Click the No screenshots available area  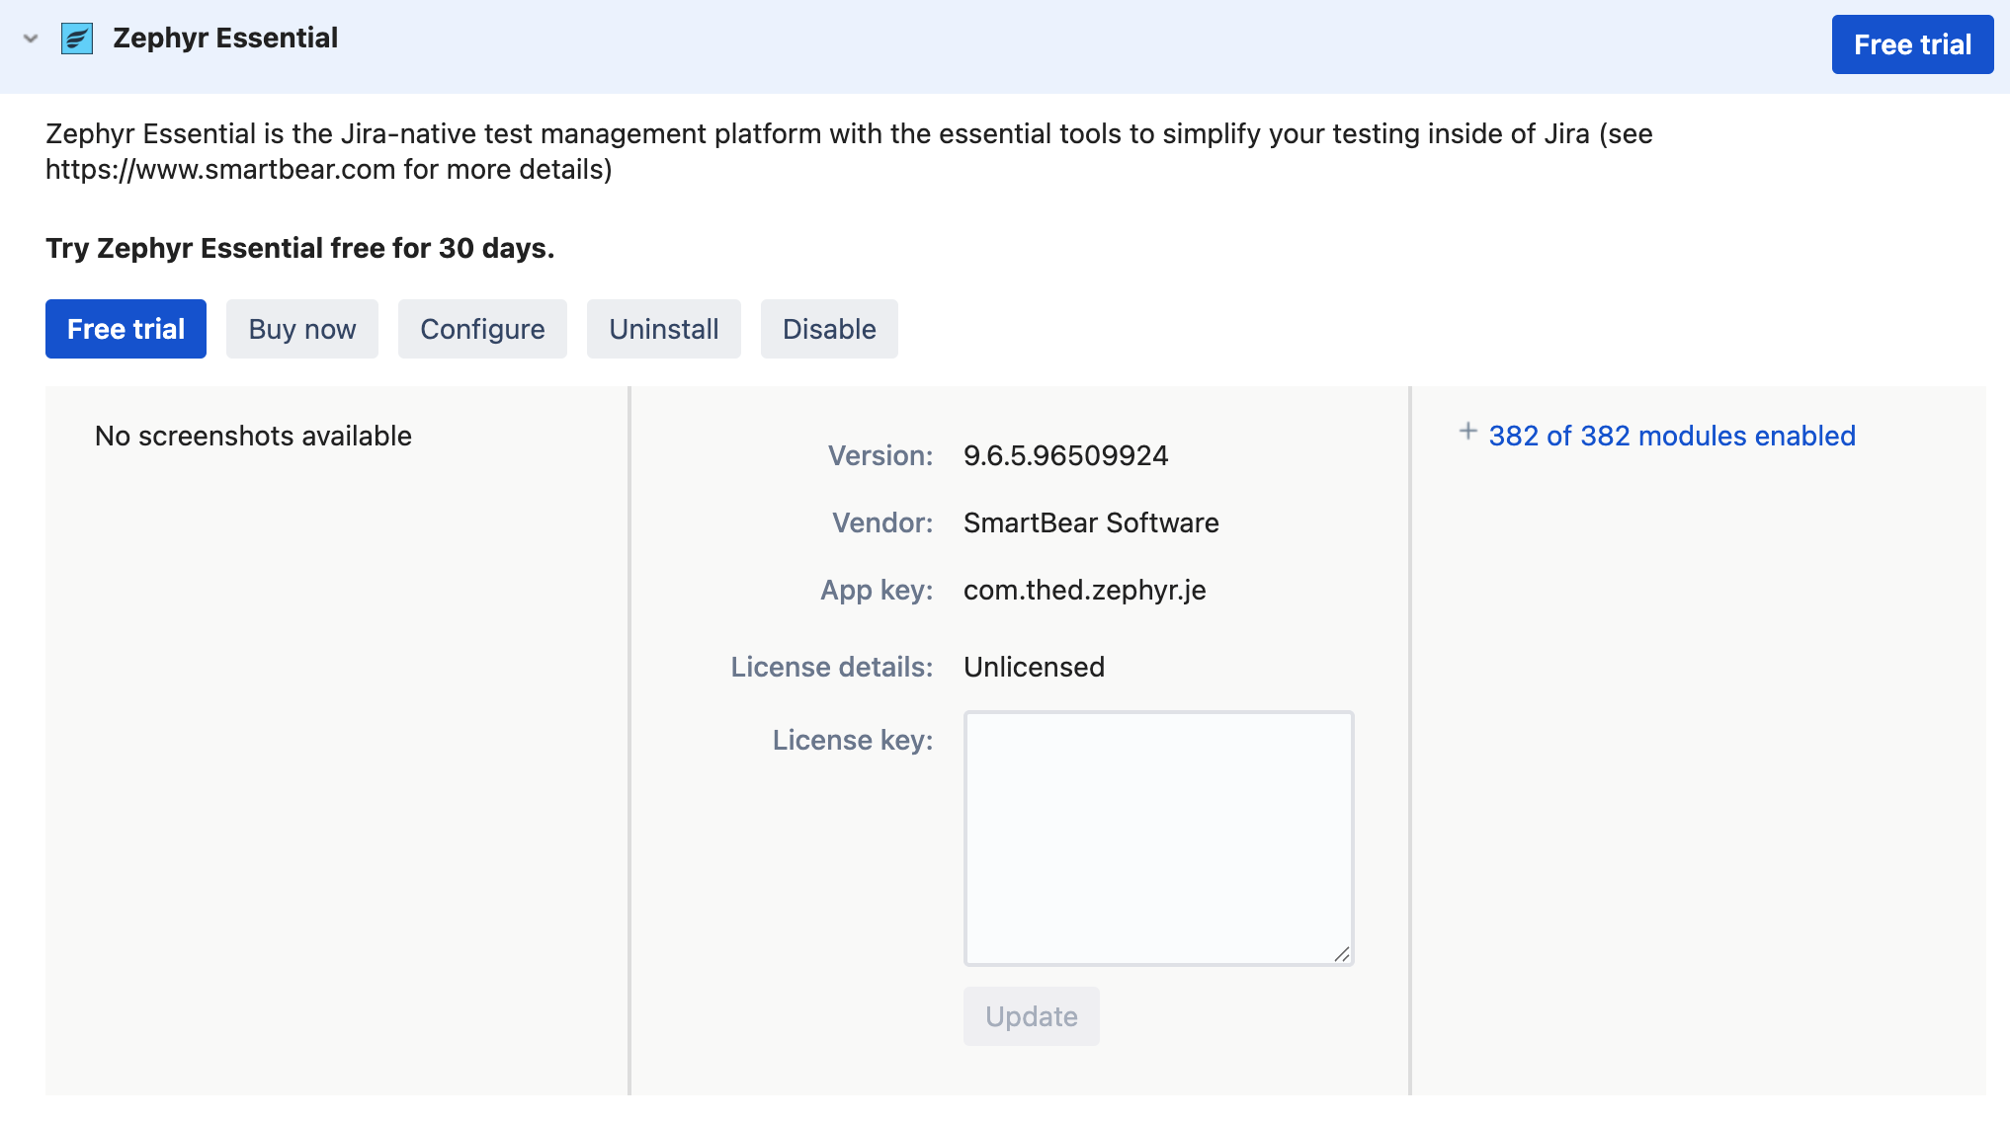[253, 436]
